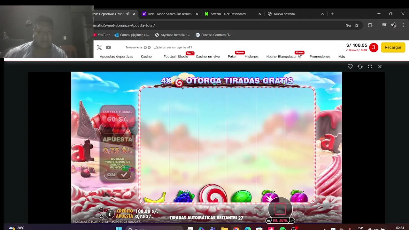The width and height of the screenshot is (409, 230).
Task: Click the TIR. AUTO. autoplay button
Action: pyautogui.click(x=280, y=221)
